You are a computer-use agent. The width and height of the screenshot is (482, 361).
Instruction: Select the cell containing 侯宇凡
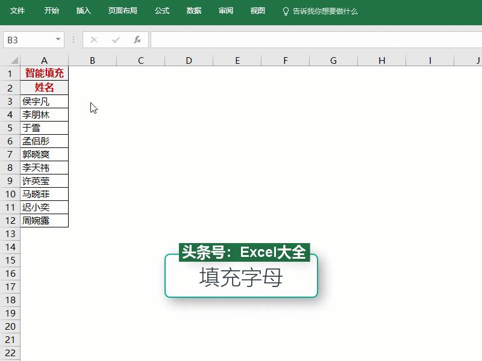tap(44, 100)
